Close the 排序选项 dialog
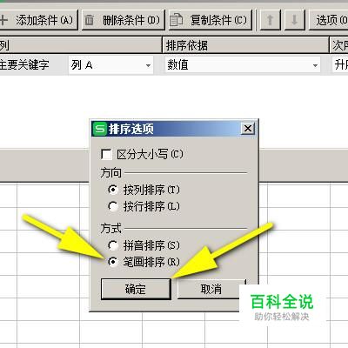This screenshot has width=348, height=348. tap(248, 129)
